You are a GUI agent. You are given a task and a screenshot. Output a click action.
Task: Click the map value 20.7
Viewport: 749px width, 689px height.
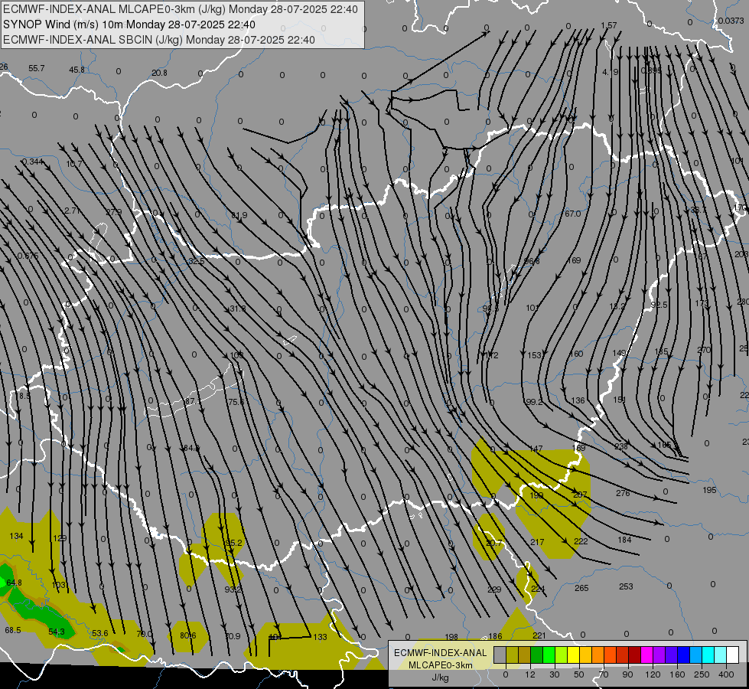494,544
